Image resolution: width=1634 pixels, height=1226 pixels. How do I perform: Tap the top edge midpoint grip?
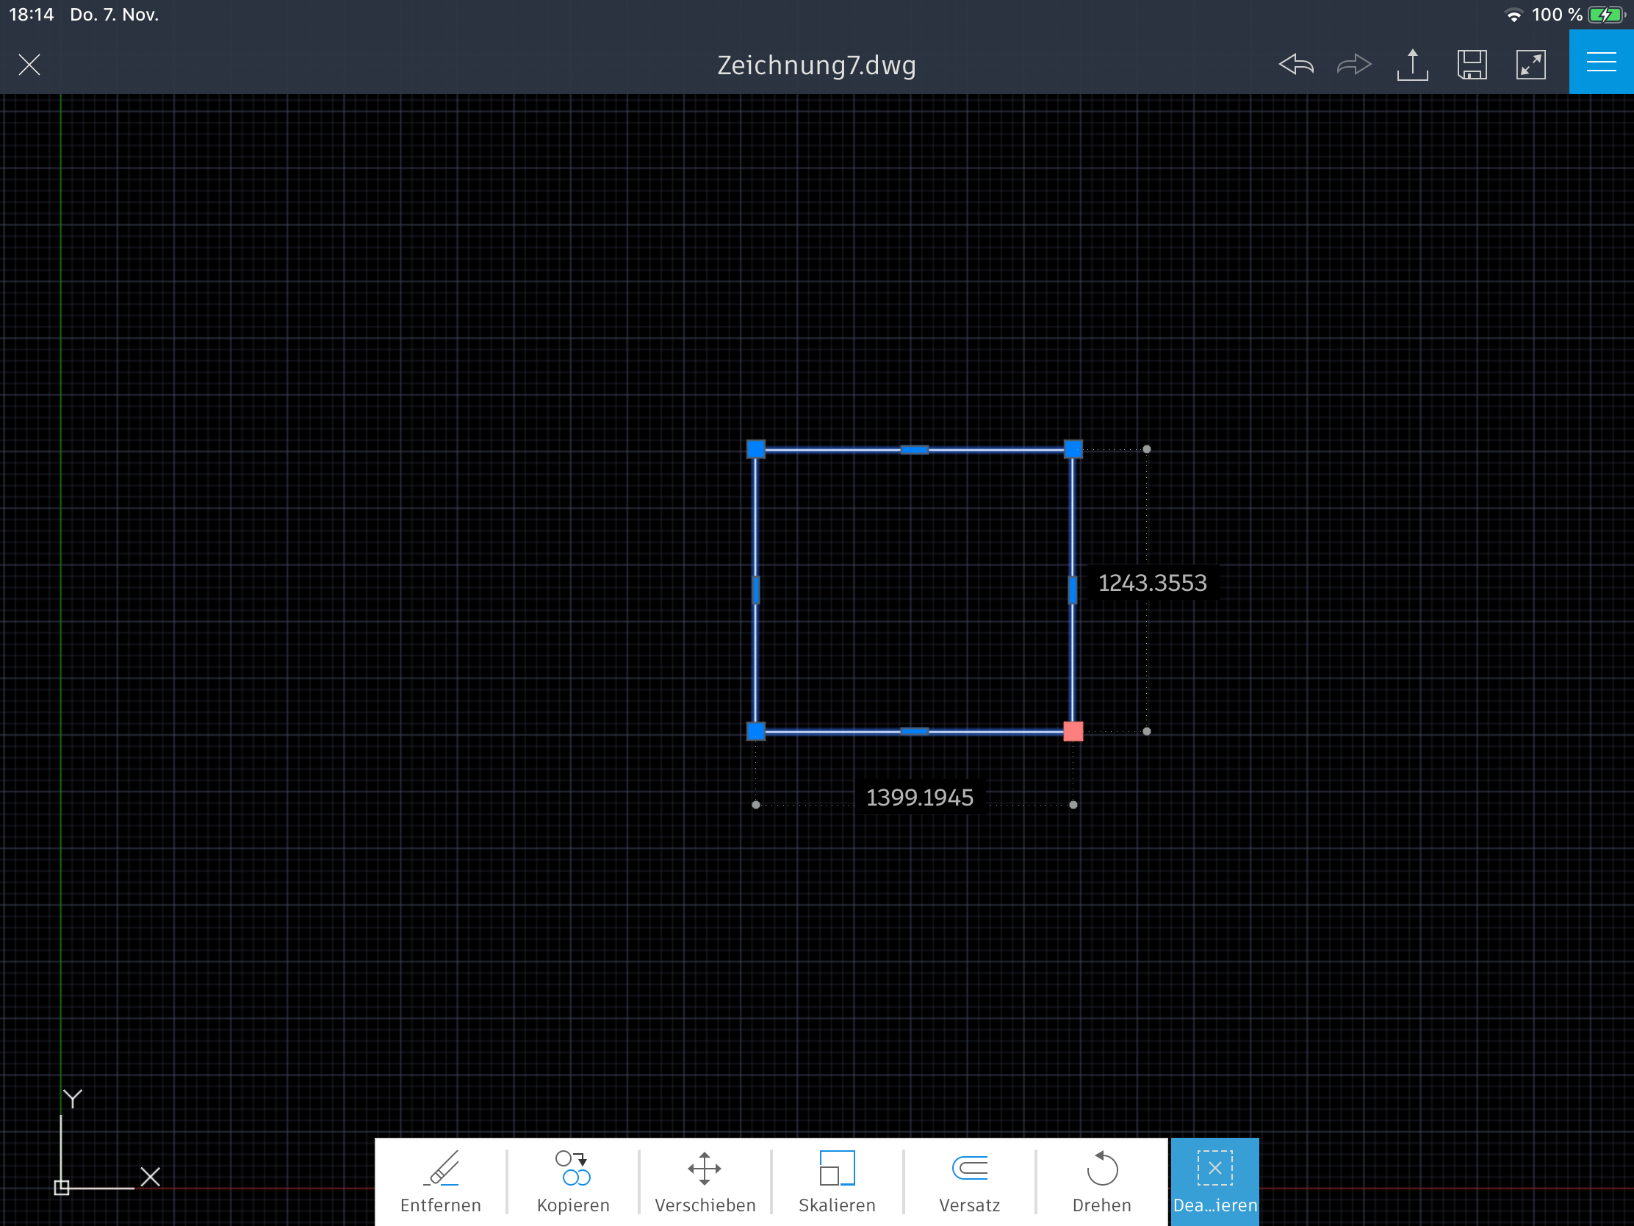click(915, 449)
